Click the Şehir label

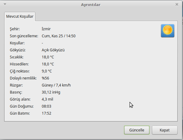15,29
